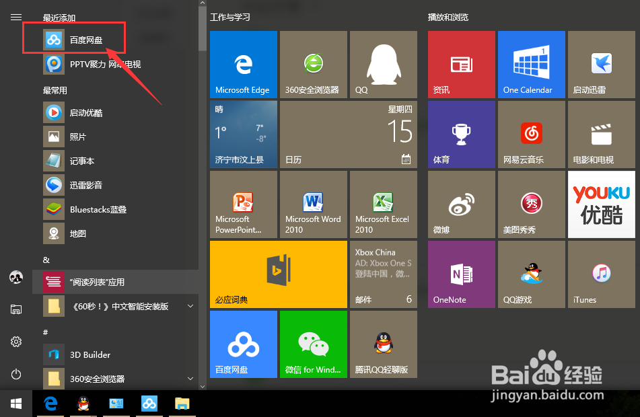
Task: Click the # letter index header
Action: point(45,332)
